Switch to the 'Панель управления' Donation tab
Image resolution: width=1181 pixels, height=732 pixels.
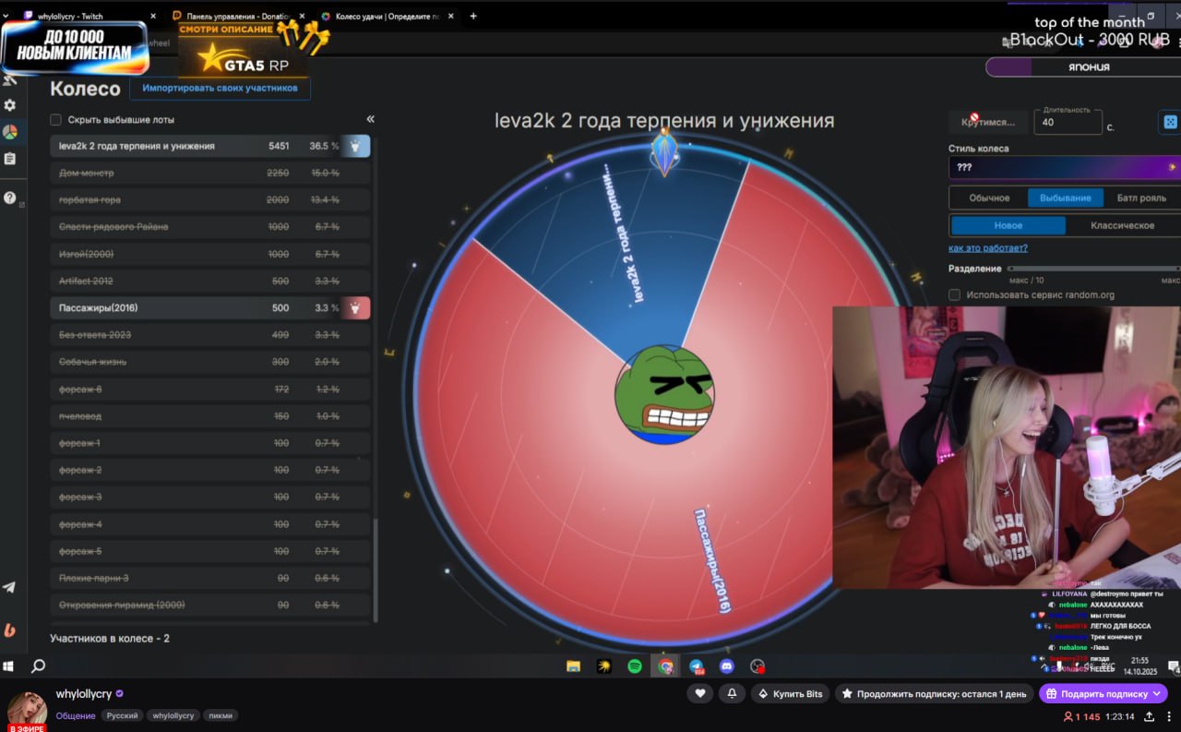pyautogui.click(x=238, y=16)
